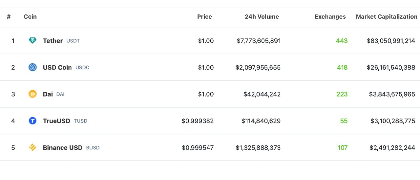420x180 pixels.
Task: Sort by Exchanges column header
Action: tap(330, 17)
